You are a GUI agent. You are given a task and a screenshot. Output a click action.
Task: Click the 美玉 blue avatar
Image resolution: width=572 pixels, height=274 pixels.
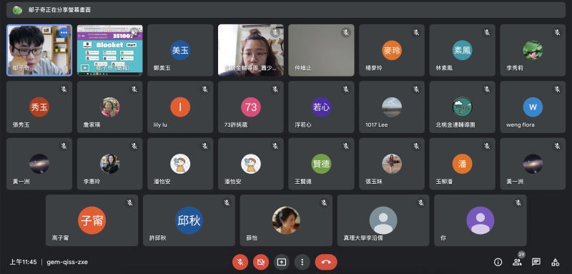pos(180,50)
